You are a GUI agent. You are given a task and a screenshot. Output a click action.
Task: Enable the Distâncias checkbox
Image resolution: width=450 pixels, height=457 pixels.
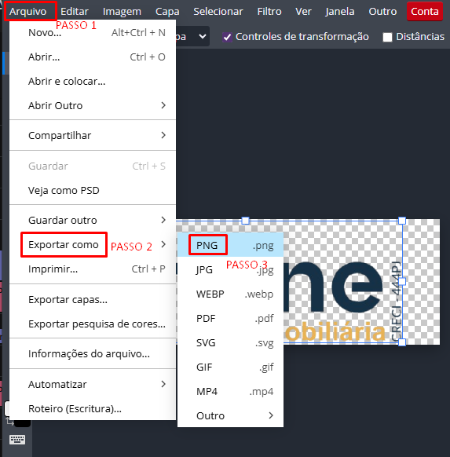tap(387, 37)
